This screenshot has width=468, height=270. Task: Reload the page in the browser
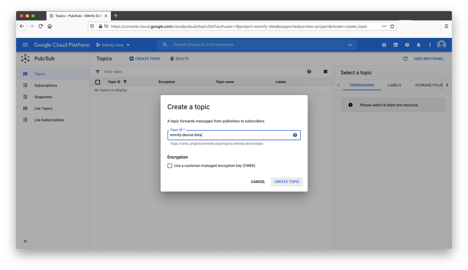(x=41, y=26)
